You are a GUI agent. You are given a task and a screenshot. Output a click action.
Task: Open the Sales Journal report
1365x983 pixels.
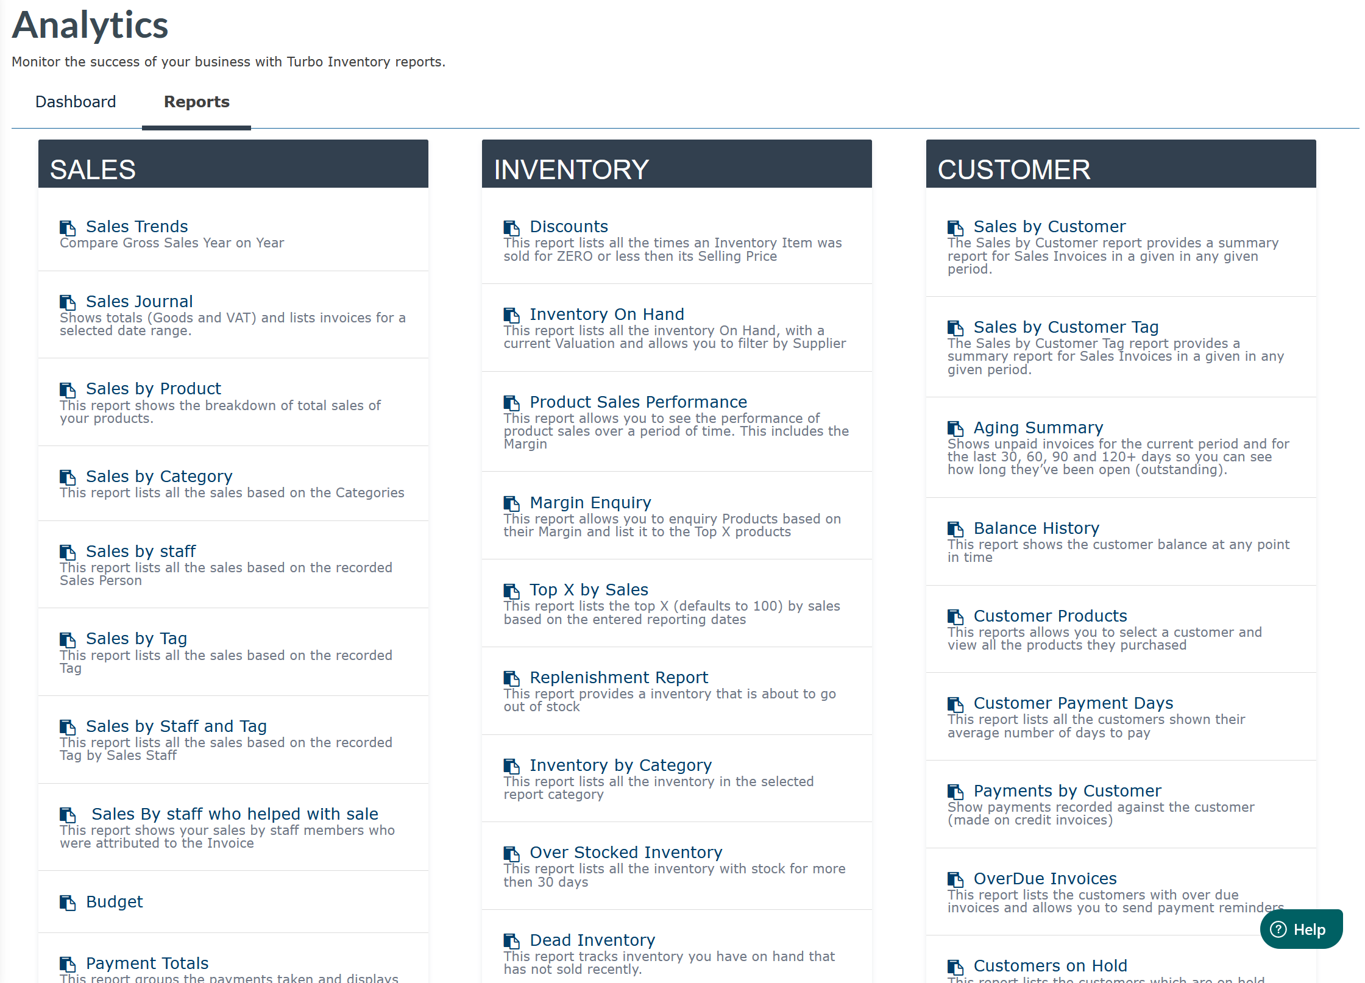coord(139,302)
